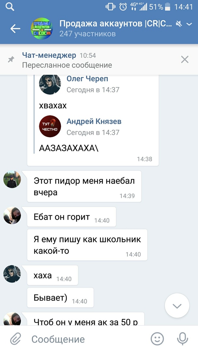Screen dimensions: 198x352
Task: Dismiss the pinned message with X
Action: (x=185, y=60)
